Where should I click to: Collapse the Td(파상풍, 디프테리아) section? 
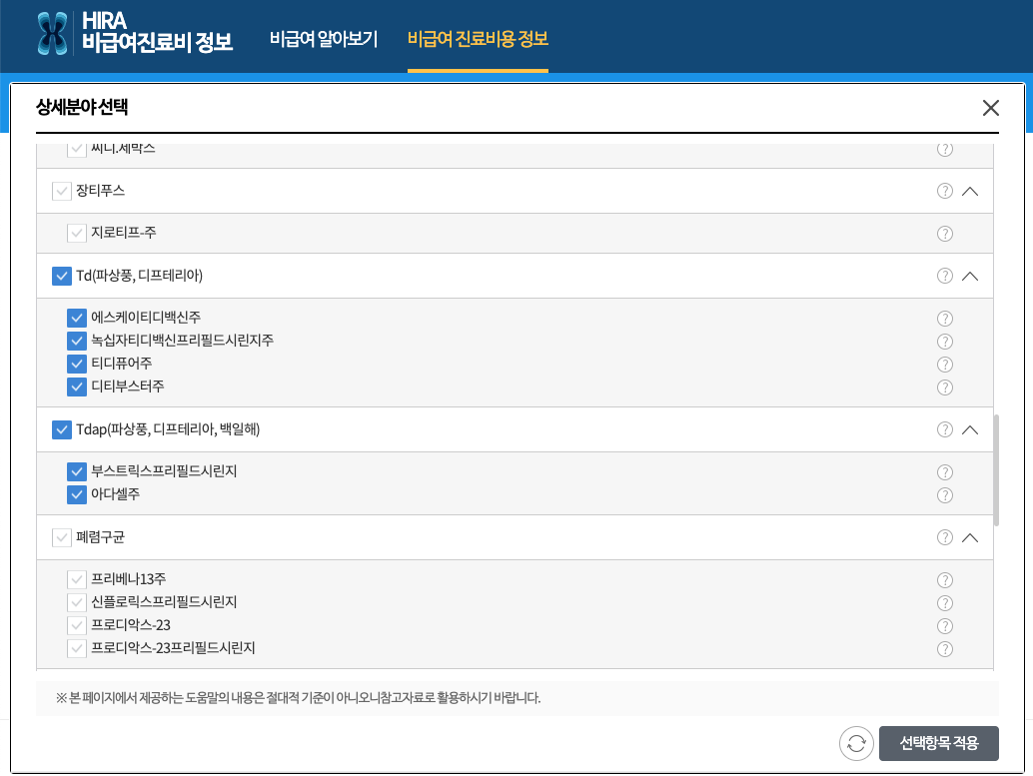click(969, 276)
